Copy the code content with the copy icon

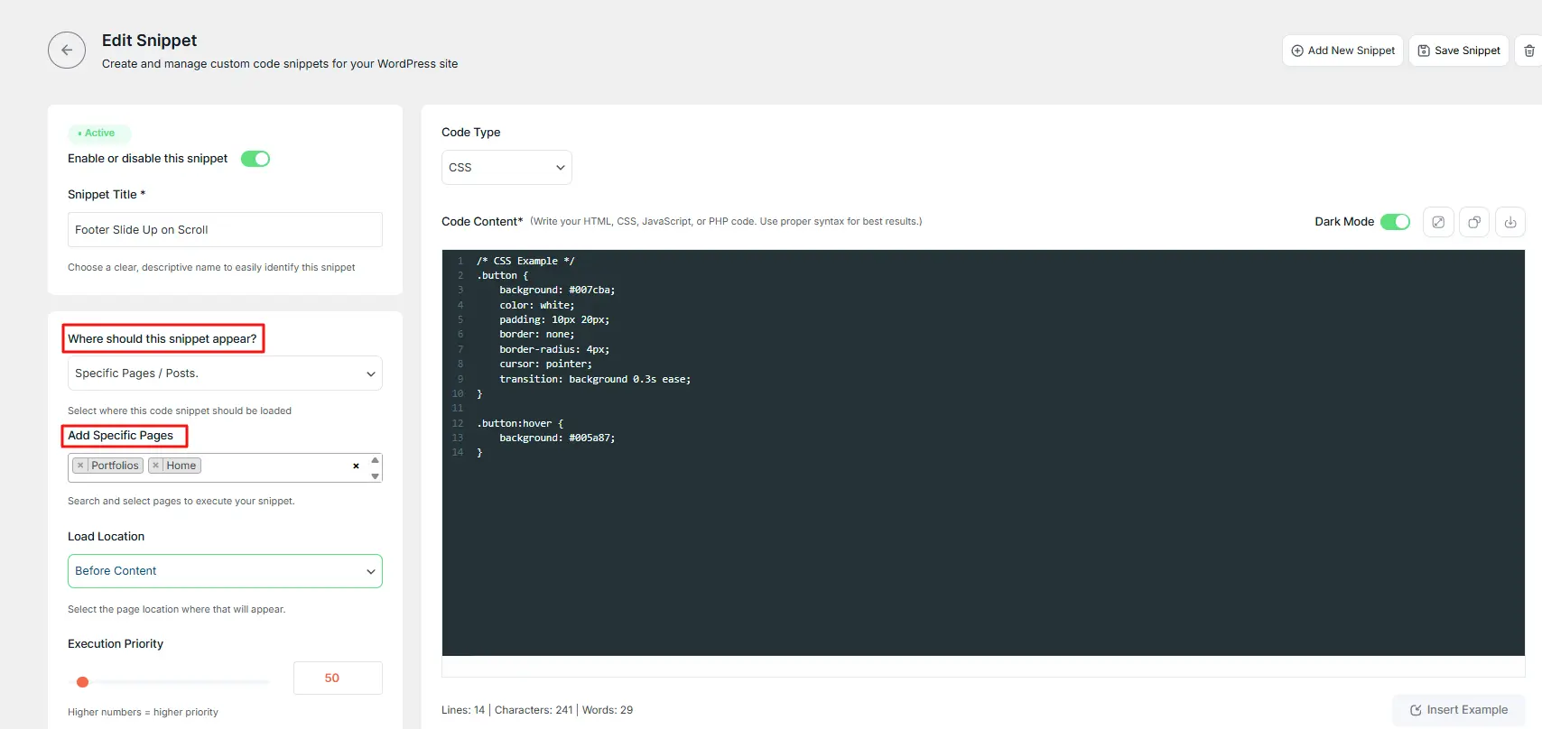1474,222
